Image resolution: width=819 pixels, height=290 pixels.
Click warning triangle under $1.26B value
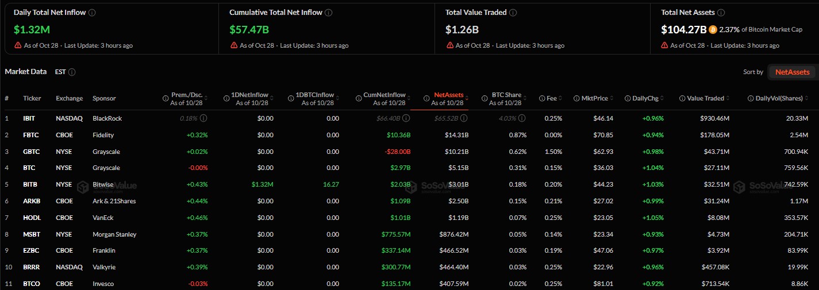(x=449, y=45)
